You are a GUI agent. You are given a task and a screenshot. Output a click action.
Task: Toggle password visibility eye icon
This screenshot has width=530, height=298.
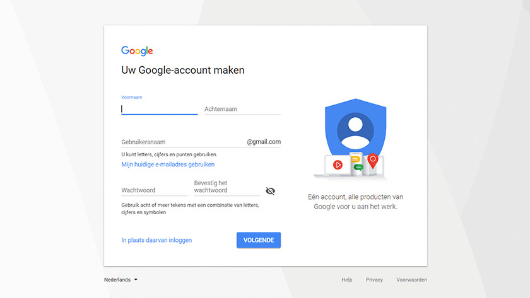coord(271,191)
